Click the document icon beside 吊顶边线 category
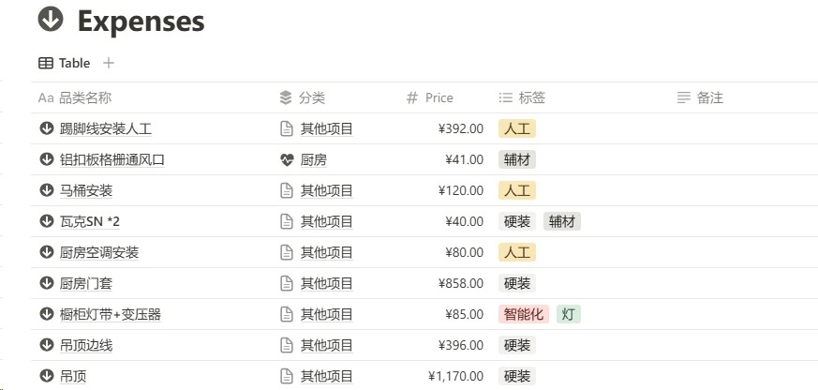 (x=287, y=345)
